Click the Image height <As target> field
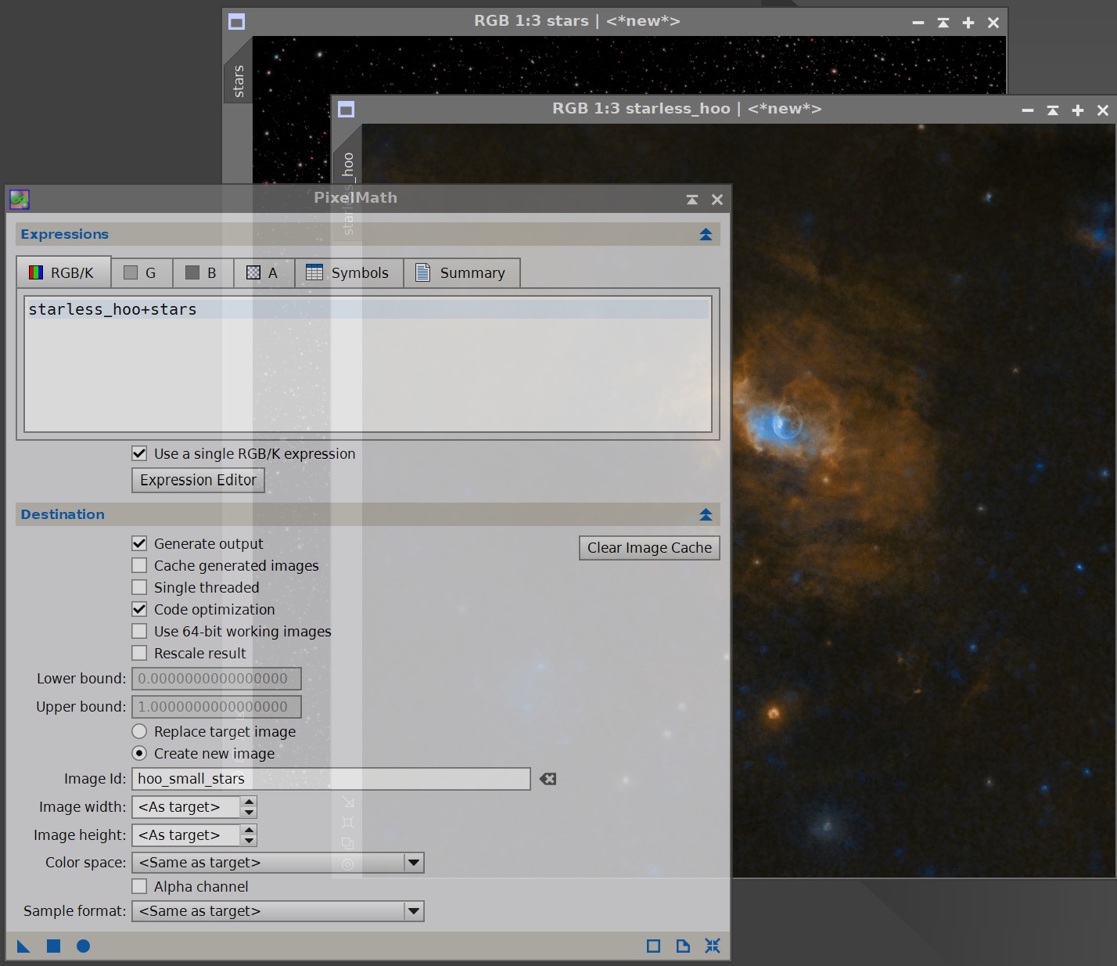 pyautogui.click(x=187, y=835)
